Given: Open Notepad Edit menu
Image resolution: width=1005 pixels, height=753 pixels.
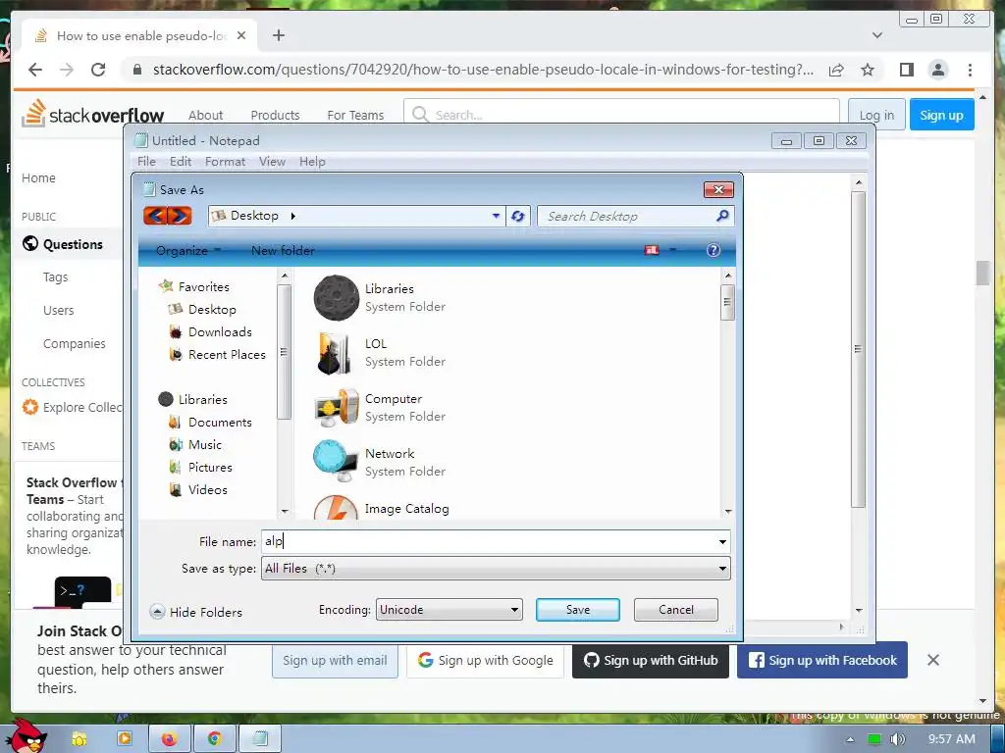Looking at the screenshot, I should point(181,162).
